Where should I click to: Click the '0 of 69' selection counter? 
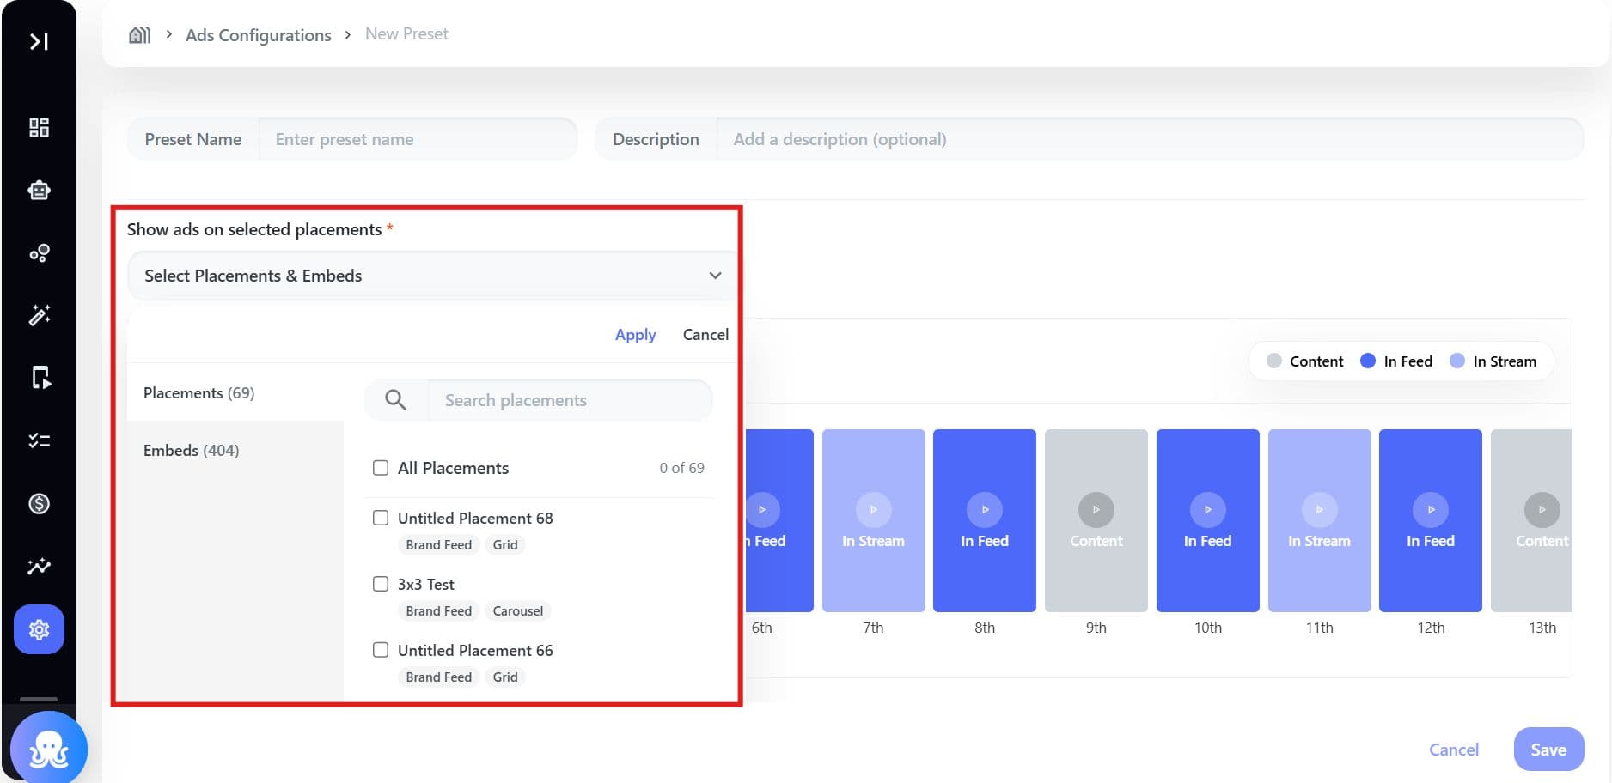coord(682,468)
